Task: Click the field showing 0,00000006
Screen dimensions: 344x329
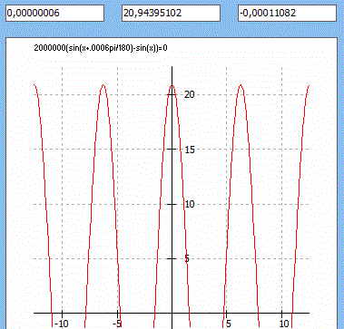Action: point(54,14)
